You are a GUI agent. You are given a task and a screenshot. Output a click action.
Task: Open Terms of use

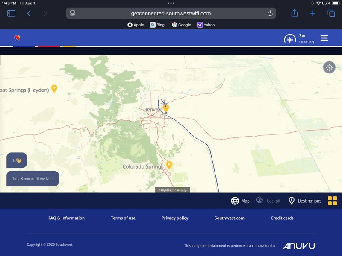click(123, 218)
